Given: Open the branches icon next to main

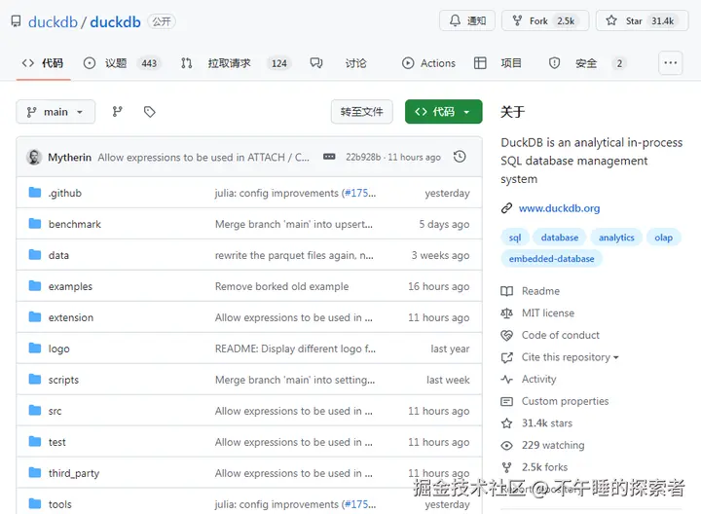Looking at the screenshot, I should 117,112.
